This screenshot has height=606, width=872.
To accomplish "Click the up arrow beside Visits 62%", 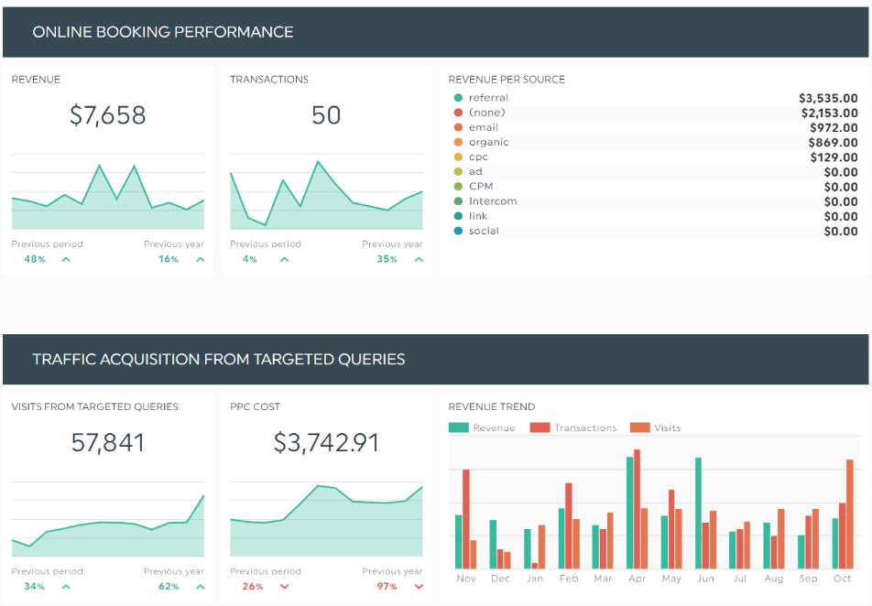I will click(x=201, y=587).
